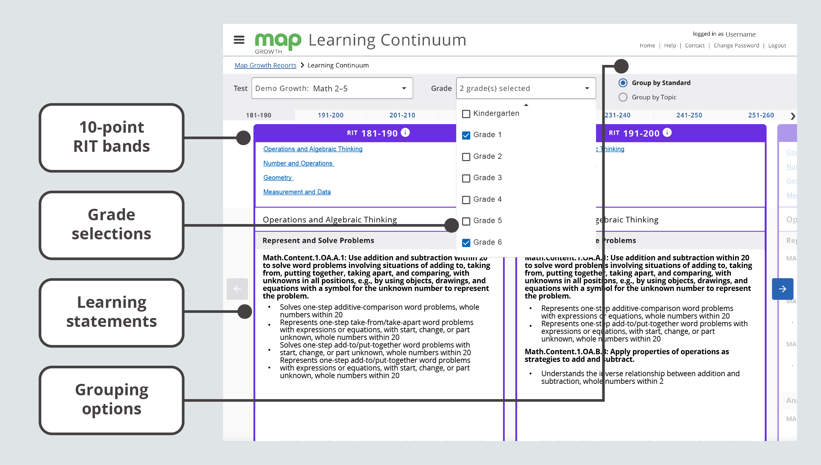This screenshot has width=821, height=465.
Task: Open the Demo Growth Math 2-5 dropdown
Action: tap(330, 88)
